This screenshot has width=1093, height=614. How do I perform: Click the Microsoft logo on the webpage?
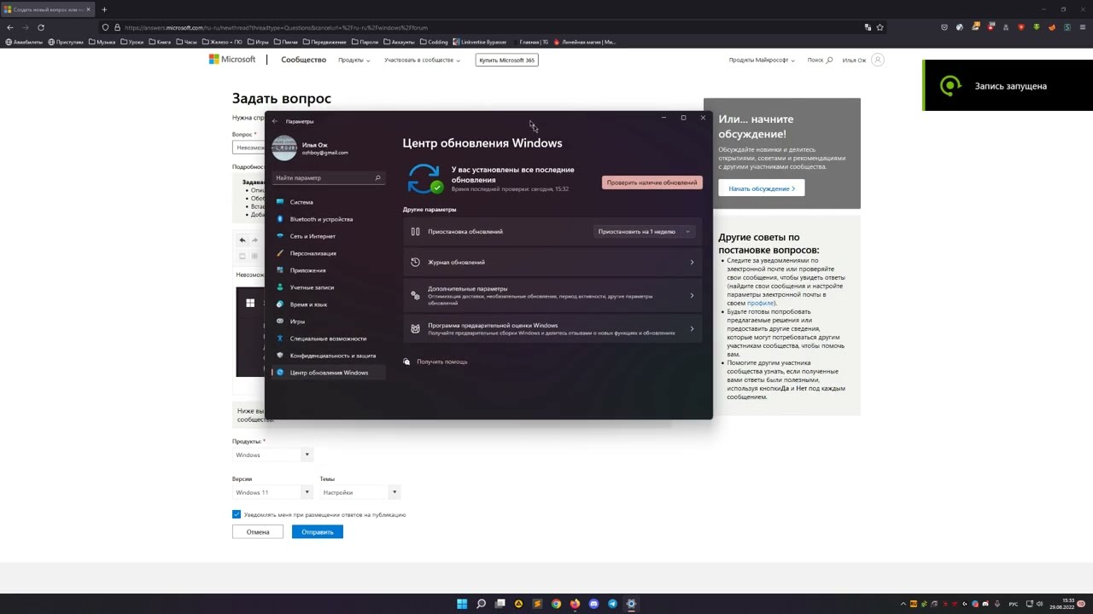(x=232, y=60)
